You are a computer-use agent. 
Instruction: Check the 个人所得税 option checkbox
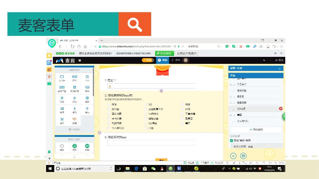(109, 128)
